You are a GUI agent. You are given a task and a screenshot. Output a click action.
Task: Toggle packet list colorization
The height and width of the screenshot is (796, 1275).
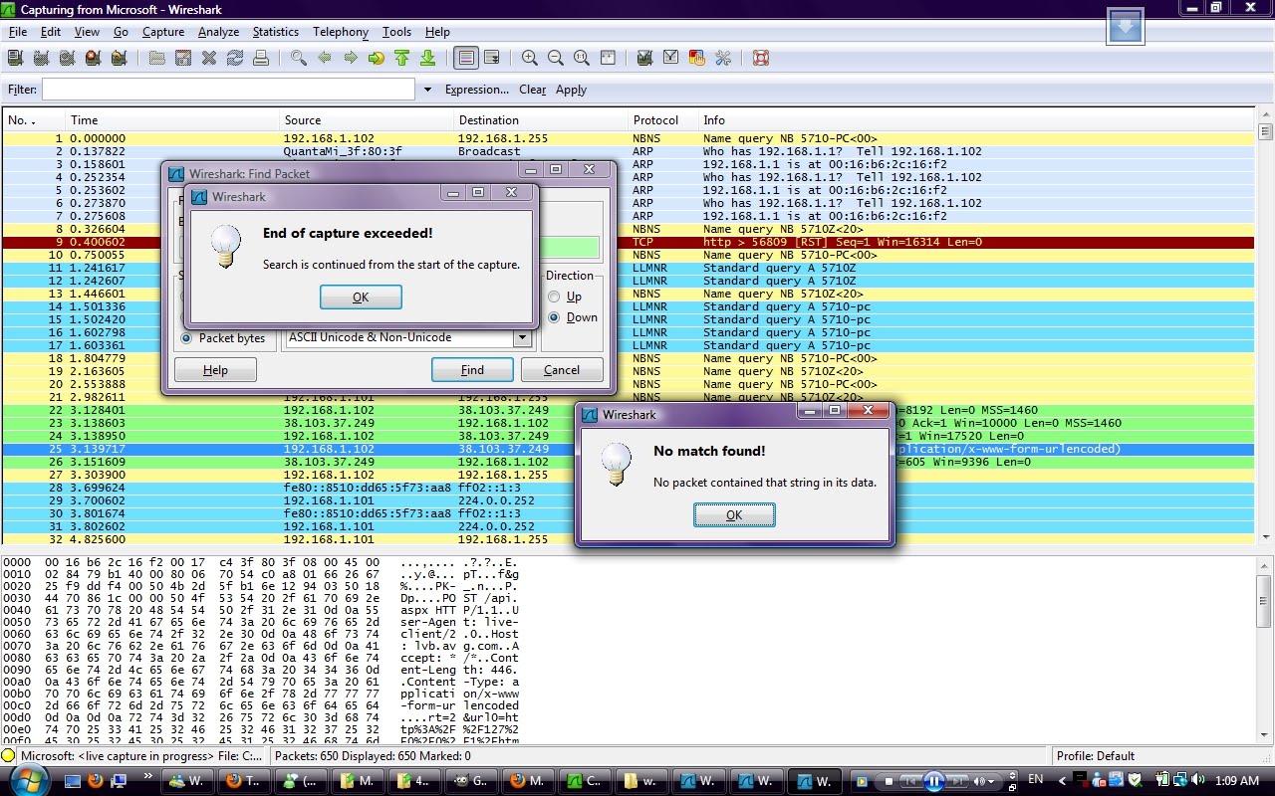click(x=466, y=58)
